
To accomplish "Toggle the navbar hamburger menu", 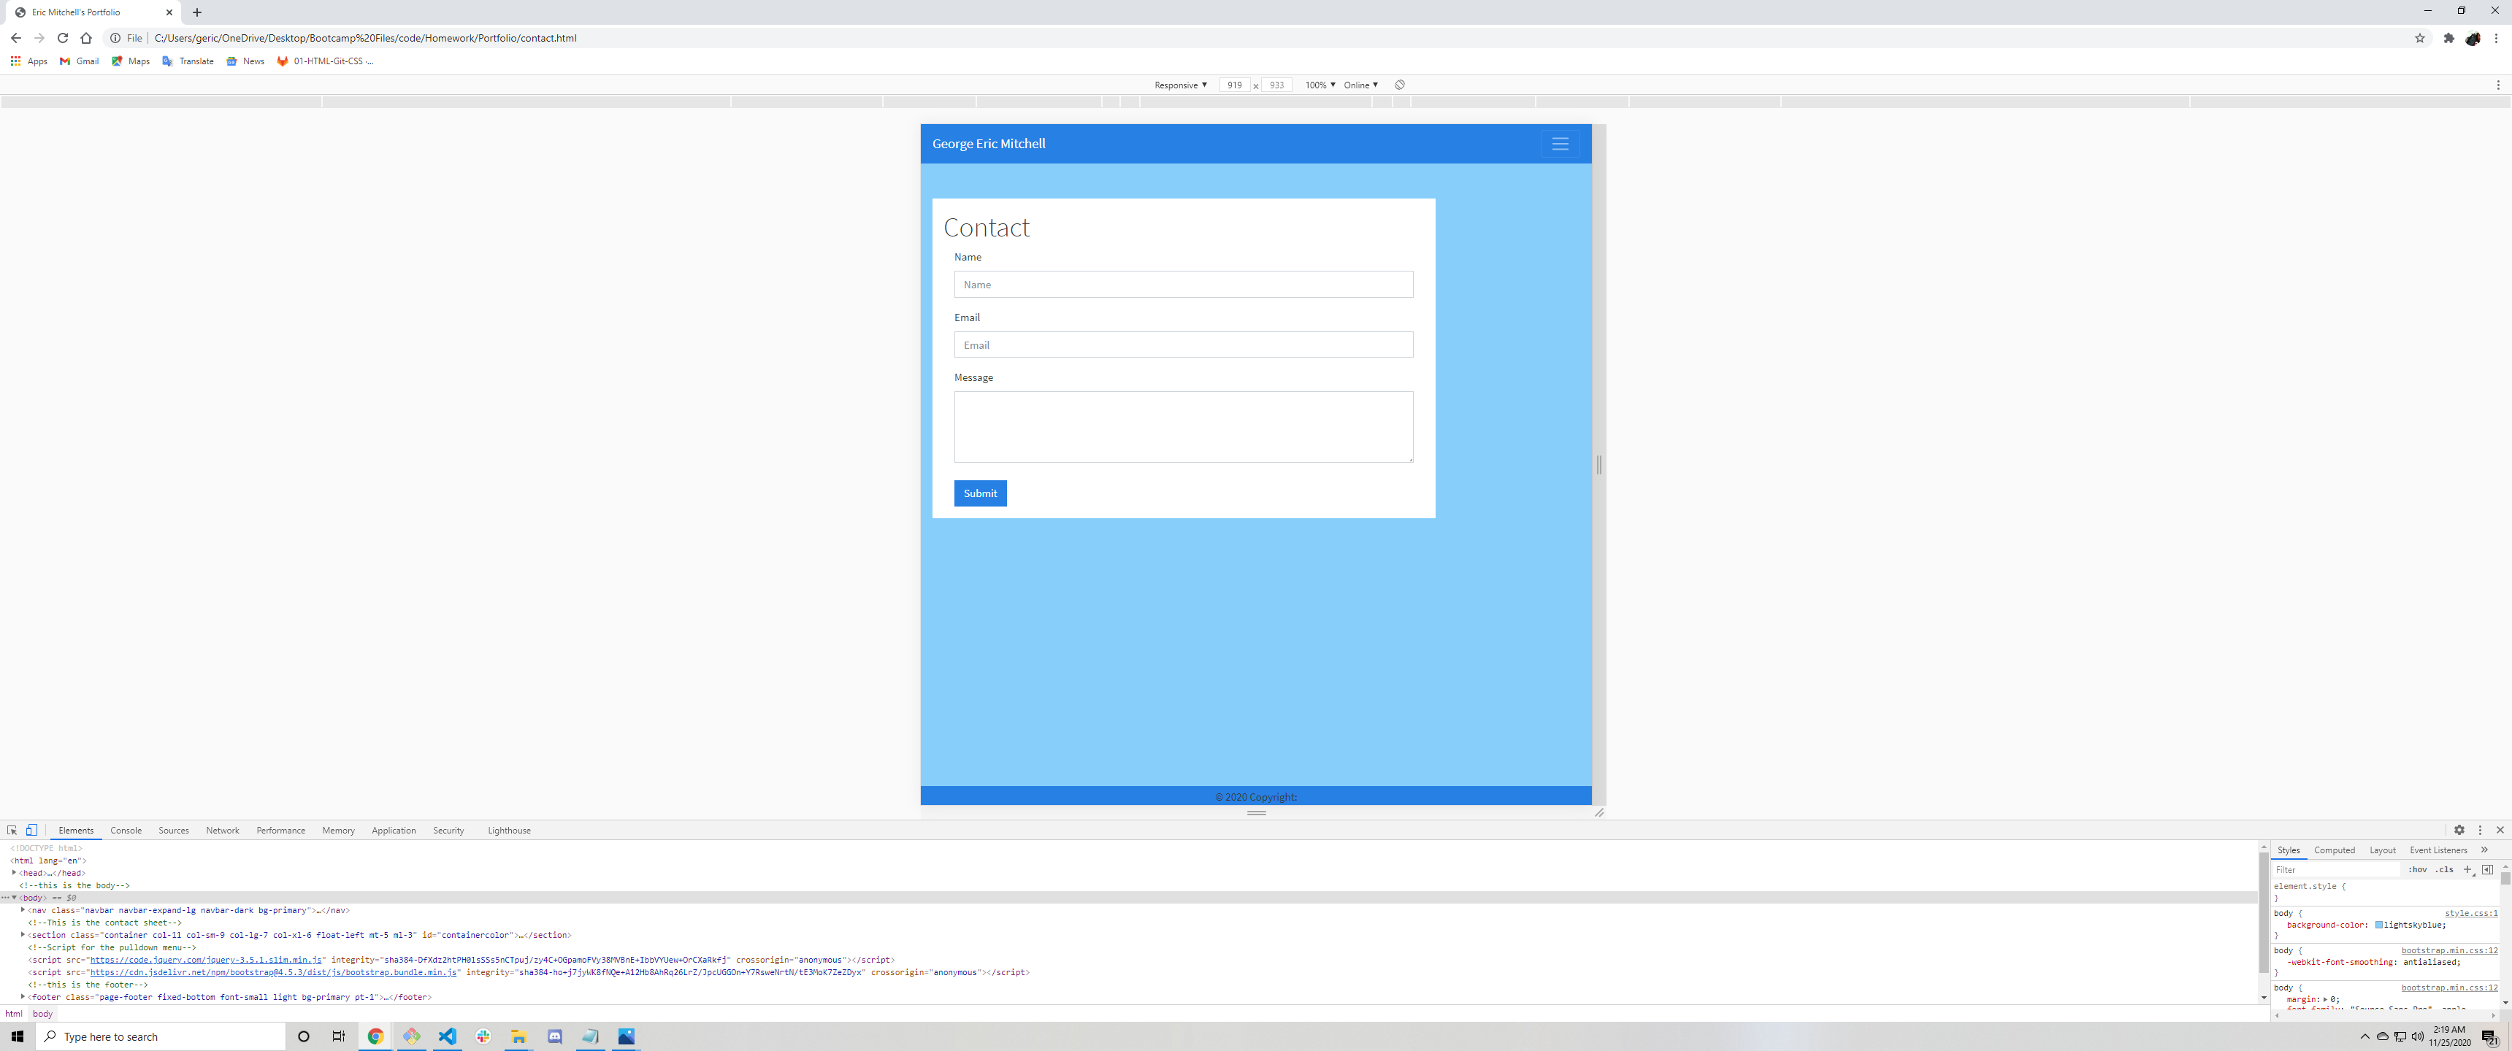I will [1559, 143].
